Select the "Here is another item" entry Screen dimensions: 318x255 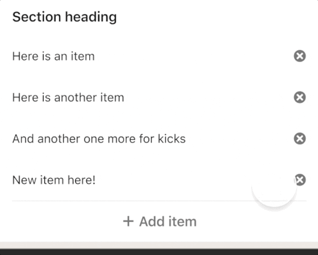click(68, 98)
